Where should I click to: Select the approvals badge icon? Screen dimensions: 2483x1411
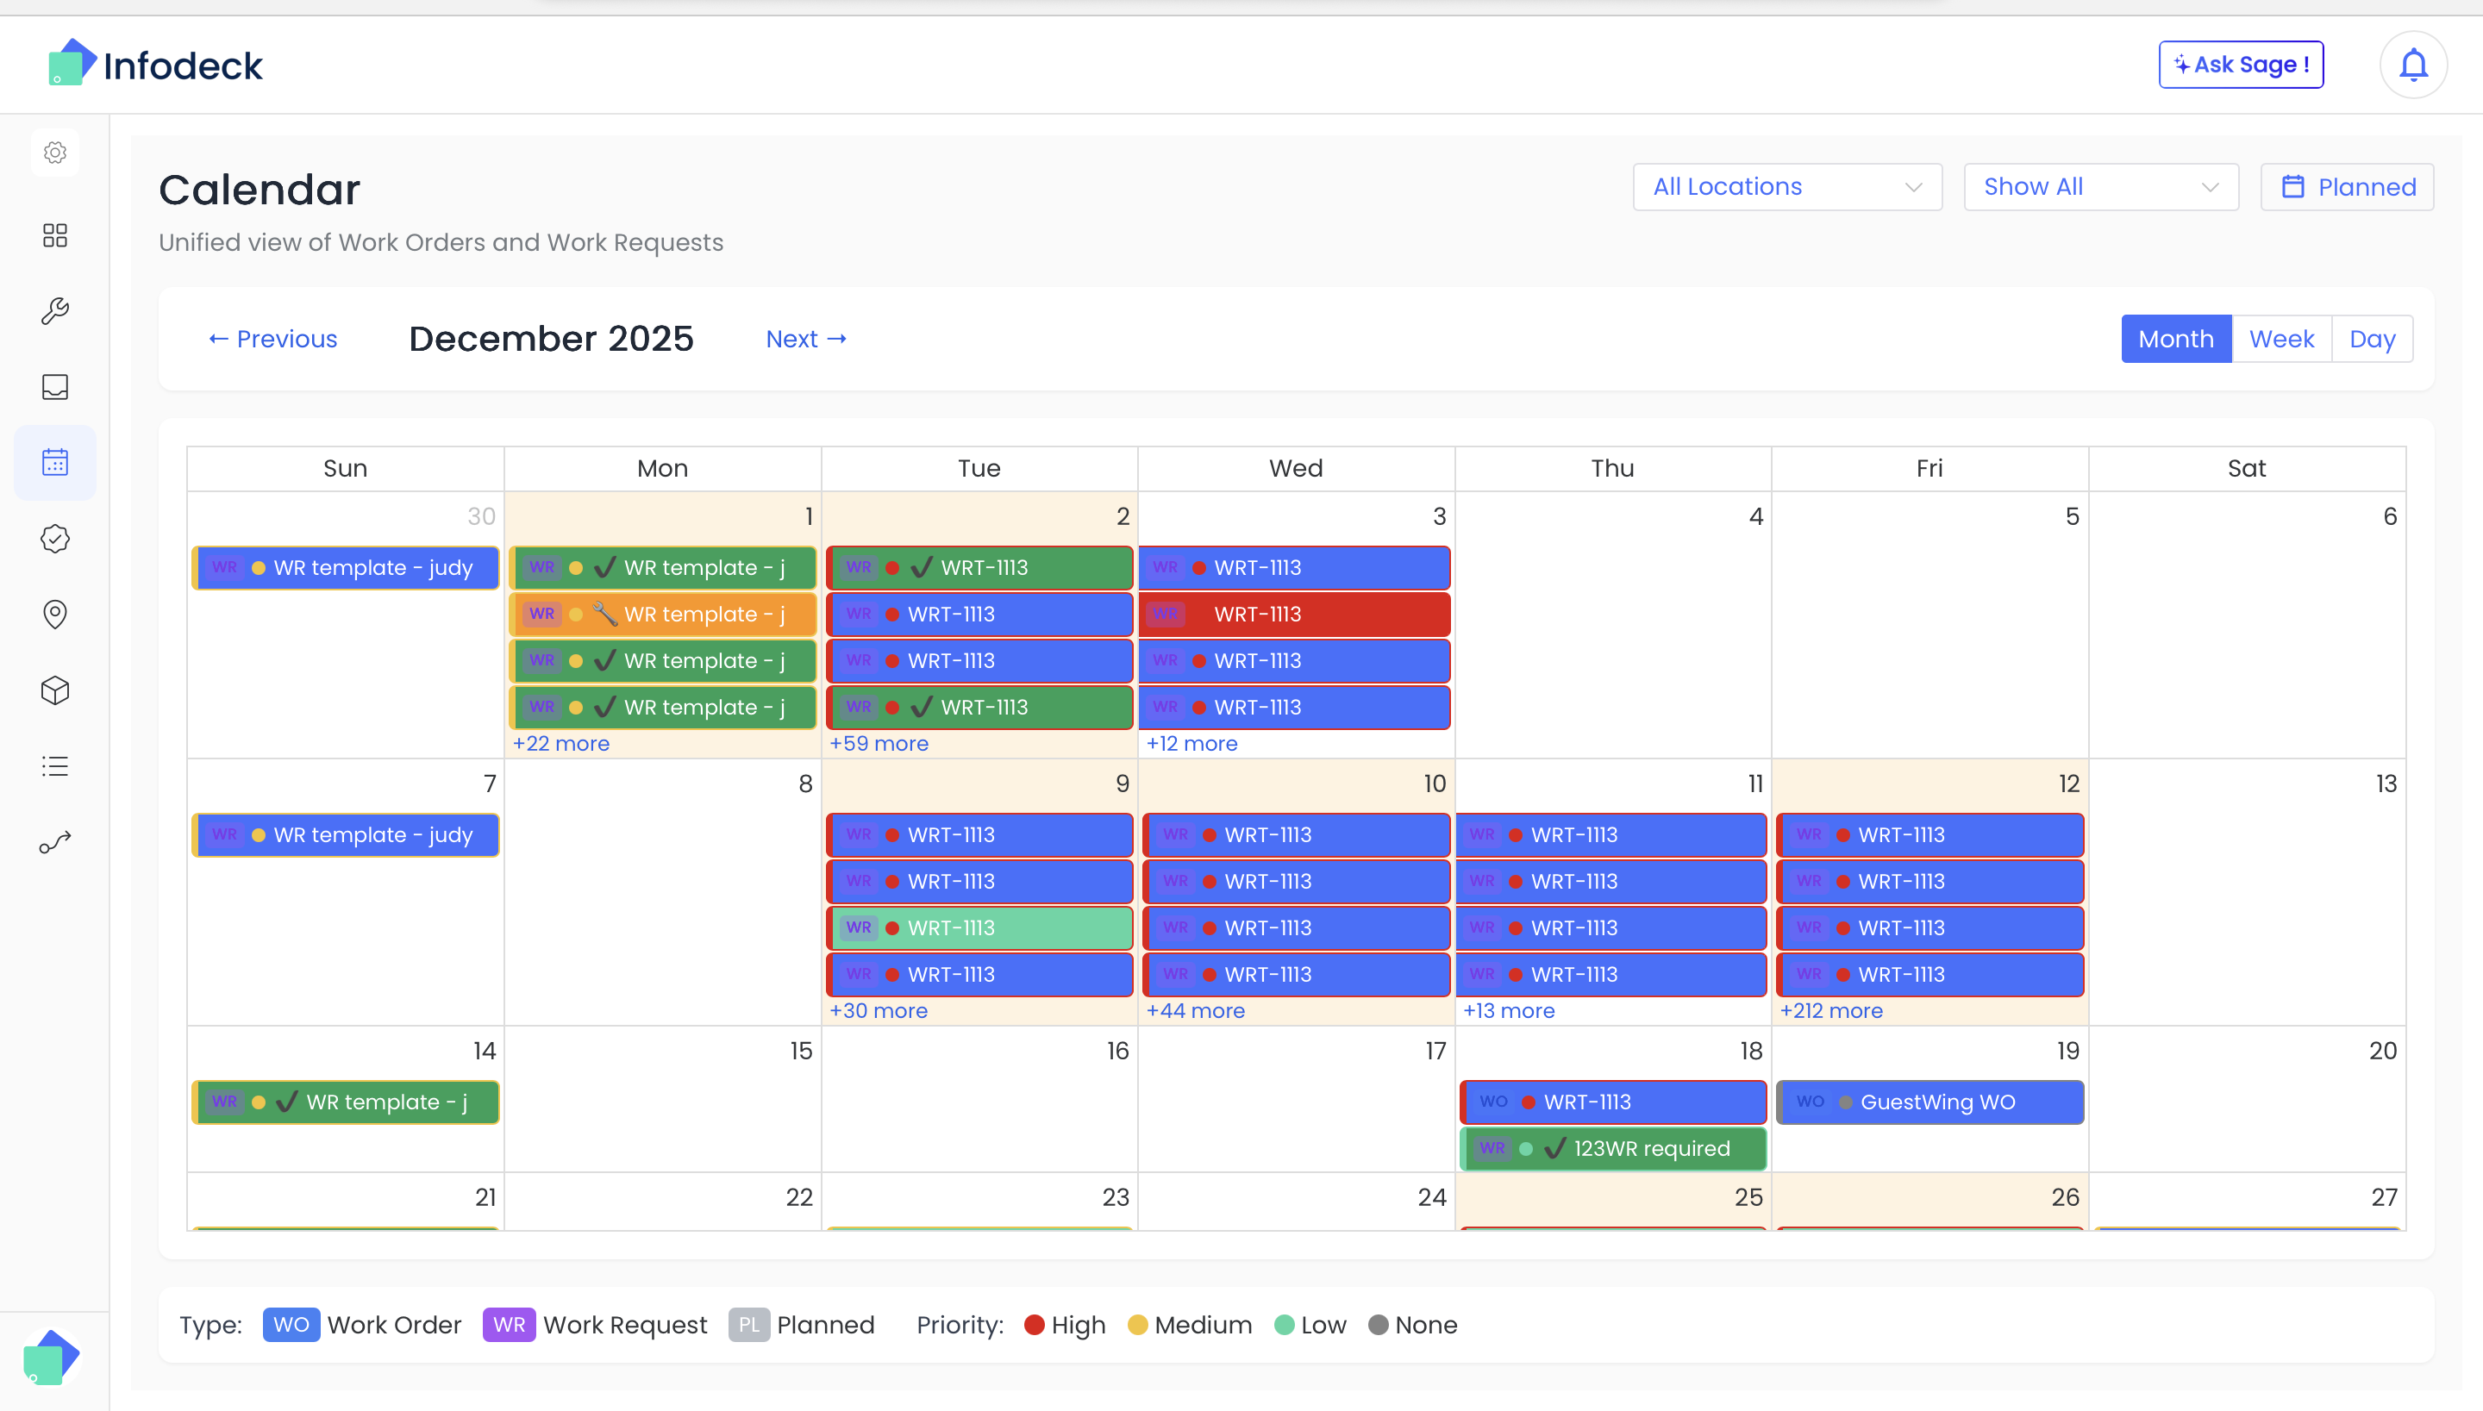[x=54, y=539]
